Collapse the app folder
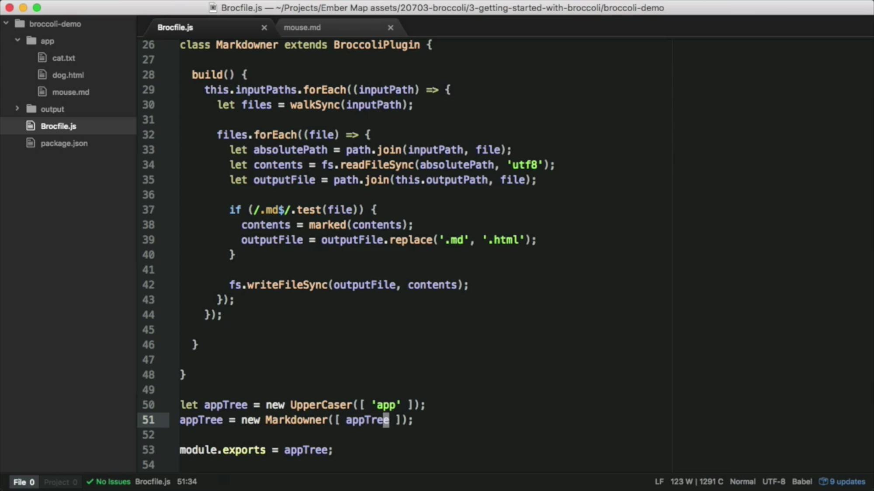Image resolution: width=874 pixels, height=491 pixels. coord(17,41)
